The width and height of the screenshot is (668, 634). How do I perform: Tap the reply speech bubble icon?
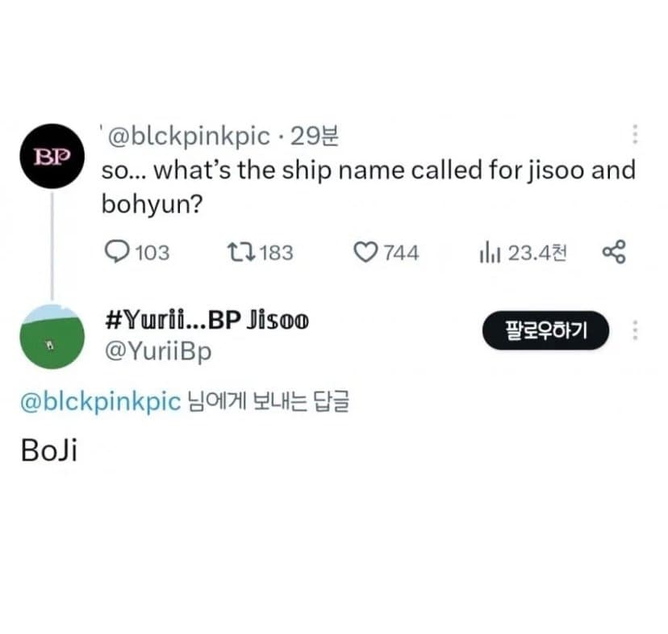pyautogui.click(x=116, y=251)
